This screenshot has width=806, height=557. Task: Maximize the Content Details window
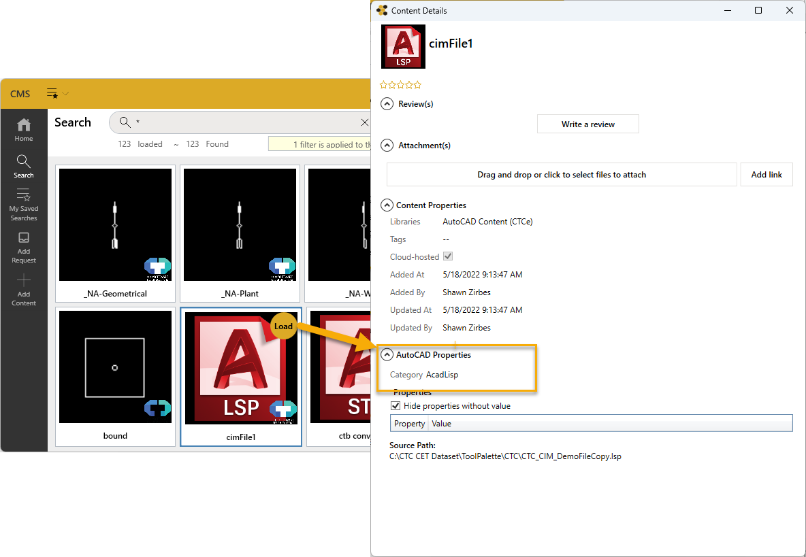[x=758, y=10]
